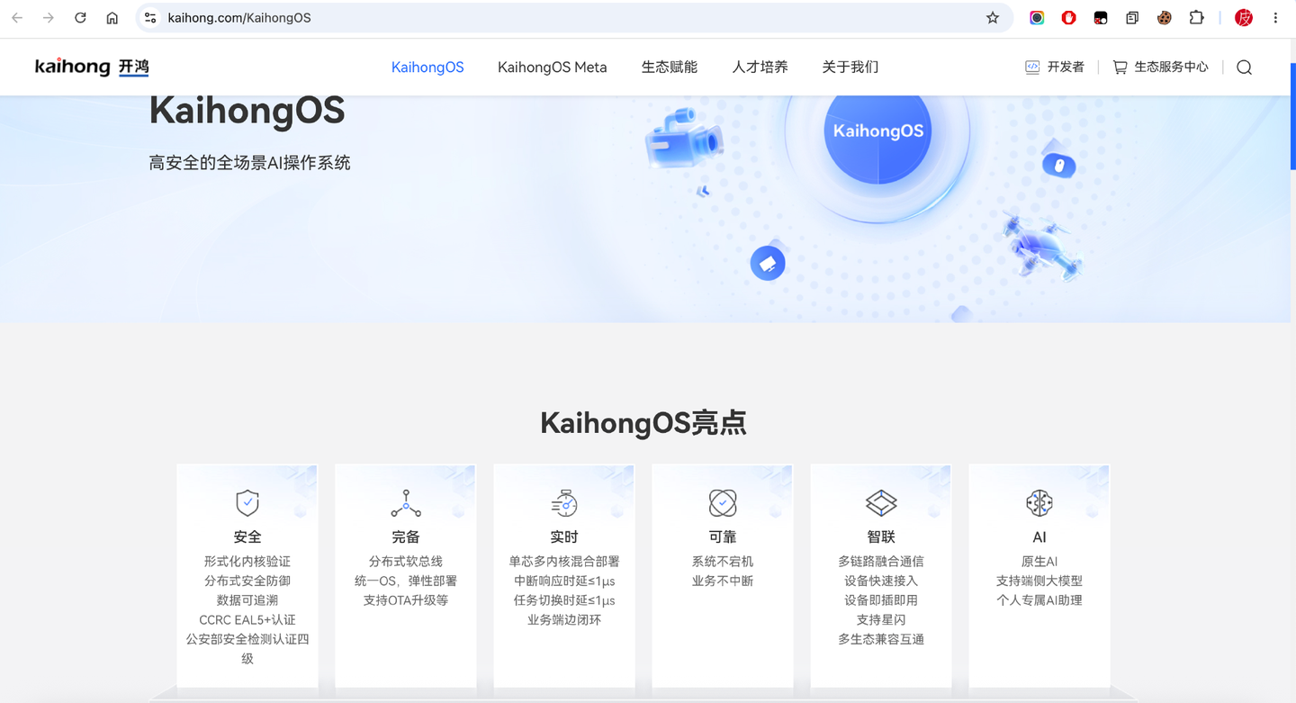Click the browser back arrow
1296x703 pixels.
tap(17, 18)
